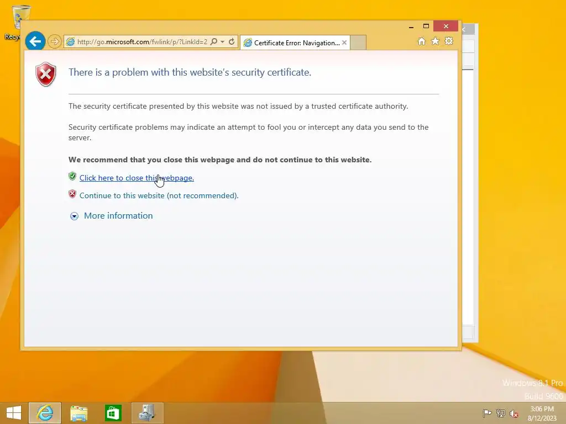Click the red shield icon beside continue link
Screen dimensions: 566x424
72,194
